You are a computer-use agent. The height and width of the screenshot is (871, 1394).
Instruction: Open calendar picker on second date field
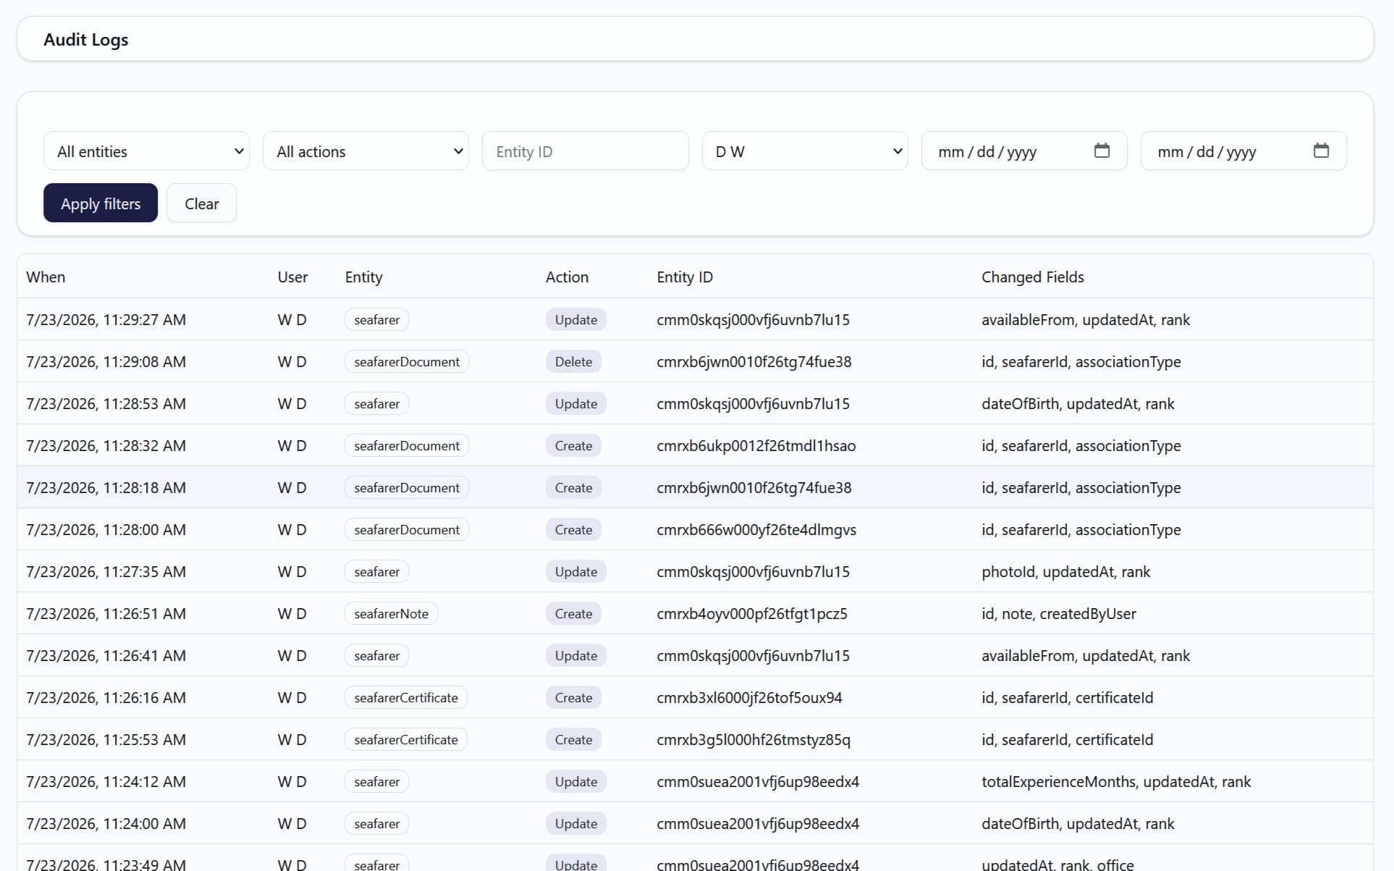click(x=1320, y=151)
